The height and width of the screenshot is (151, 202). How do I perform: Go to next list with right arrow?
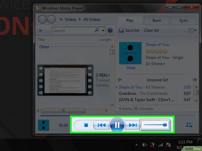pos(195,80)
